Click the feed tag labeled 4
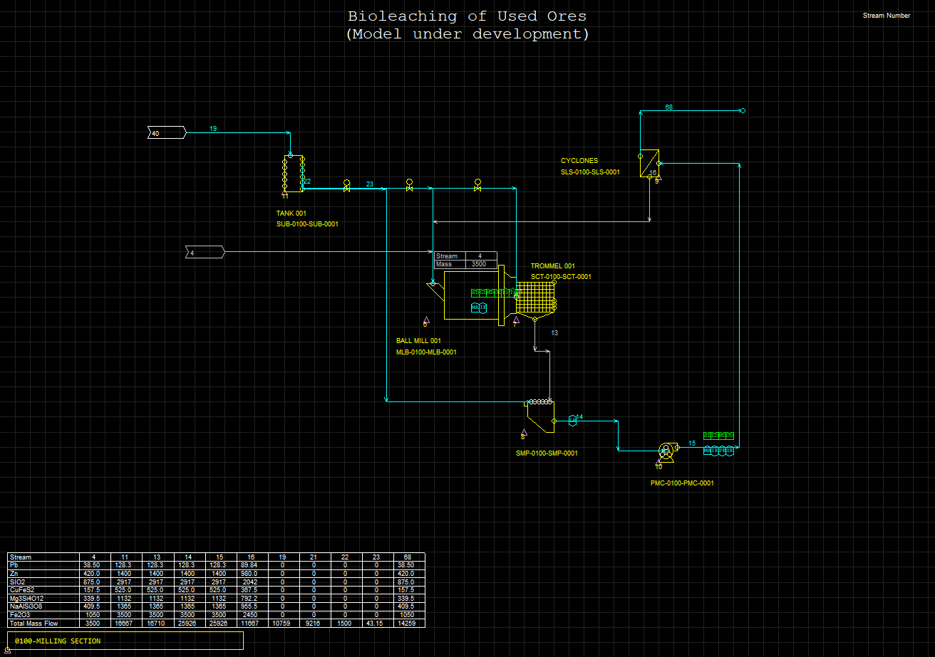The height and width of the screenshot is (657, 935). pyautogui.click(x=205, y=252)
